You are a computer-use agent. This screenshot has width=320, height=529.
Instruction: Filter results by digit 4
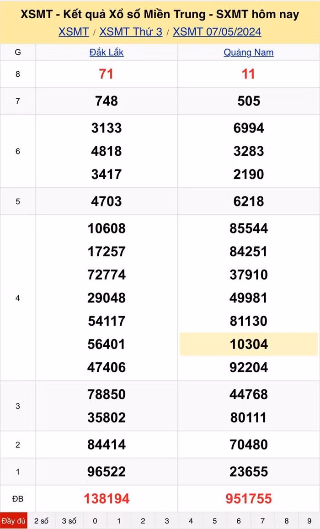(191, 521)
